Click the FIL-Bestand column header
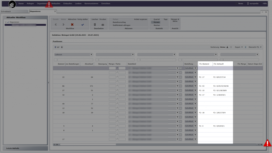 point(204,64)
